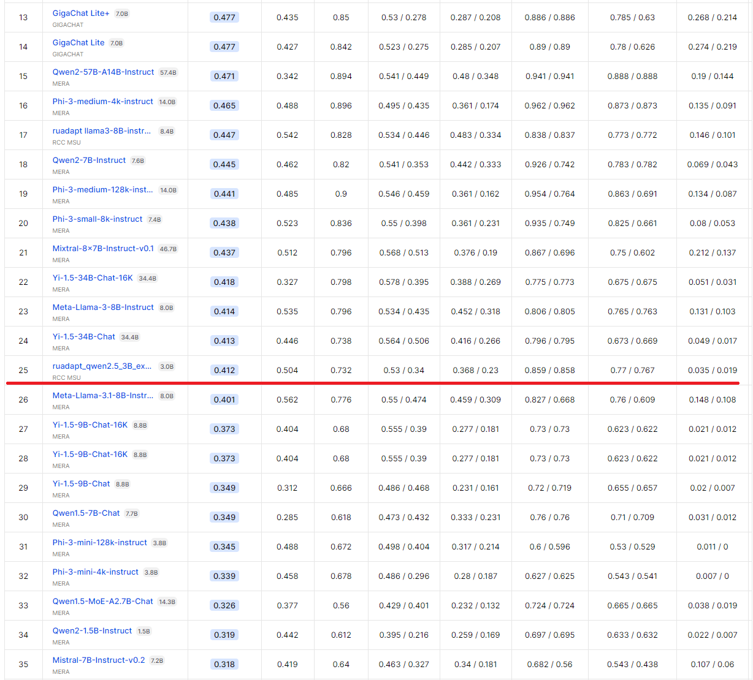Click the 0.412 overall score badge
The width and height of the screenshot is (753, 680).
click(224, 370)
